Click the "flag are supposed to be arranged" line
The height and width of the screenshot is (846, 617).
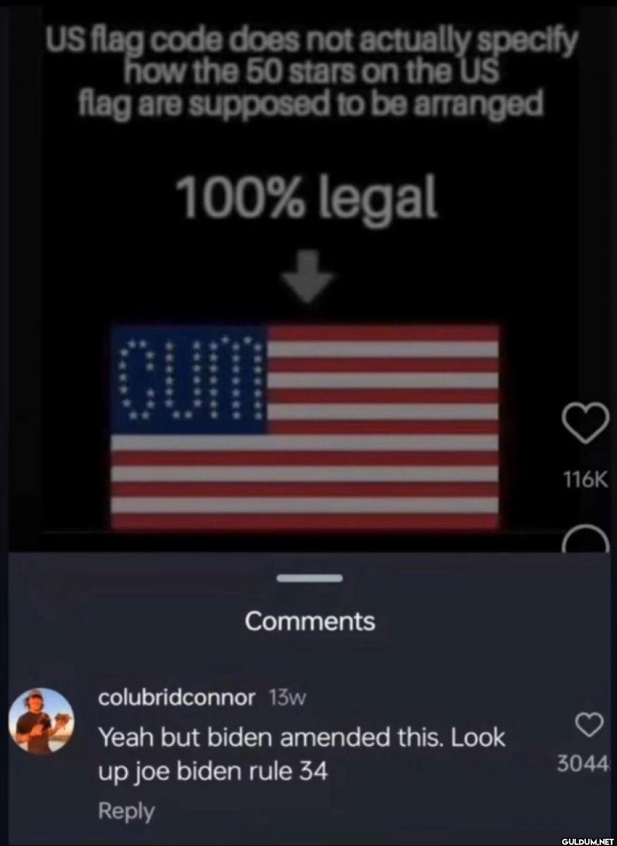pyautogui.click(x=310, y=103)
